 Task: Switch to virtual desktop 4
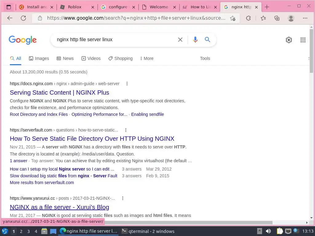click(x=36, y=231)
